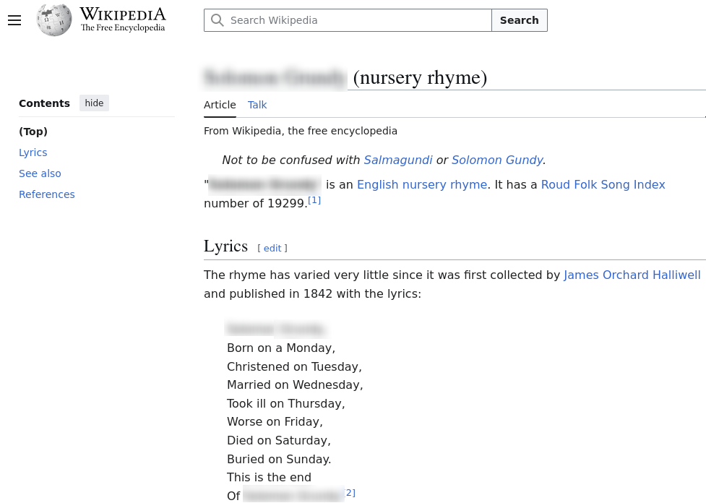Open Roud Folk Song Index link
706x503 pixels.
(603, 185)
